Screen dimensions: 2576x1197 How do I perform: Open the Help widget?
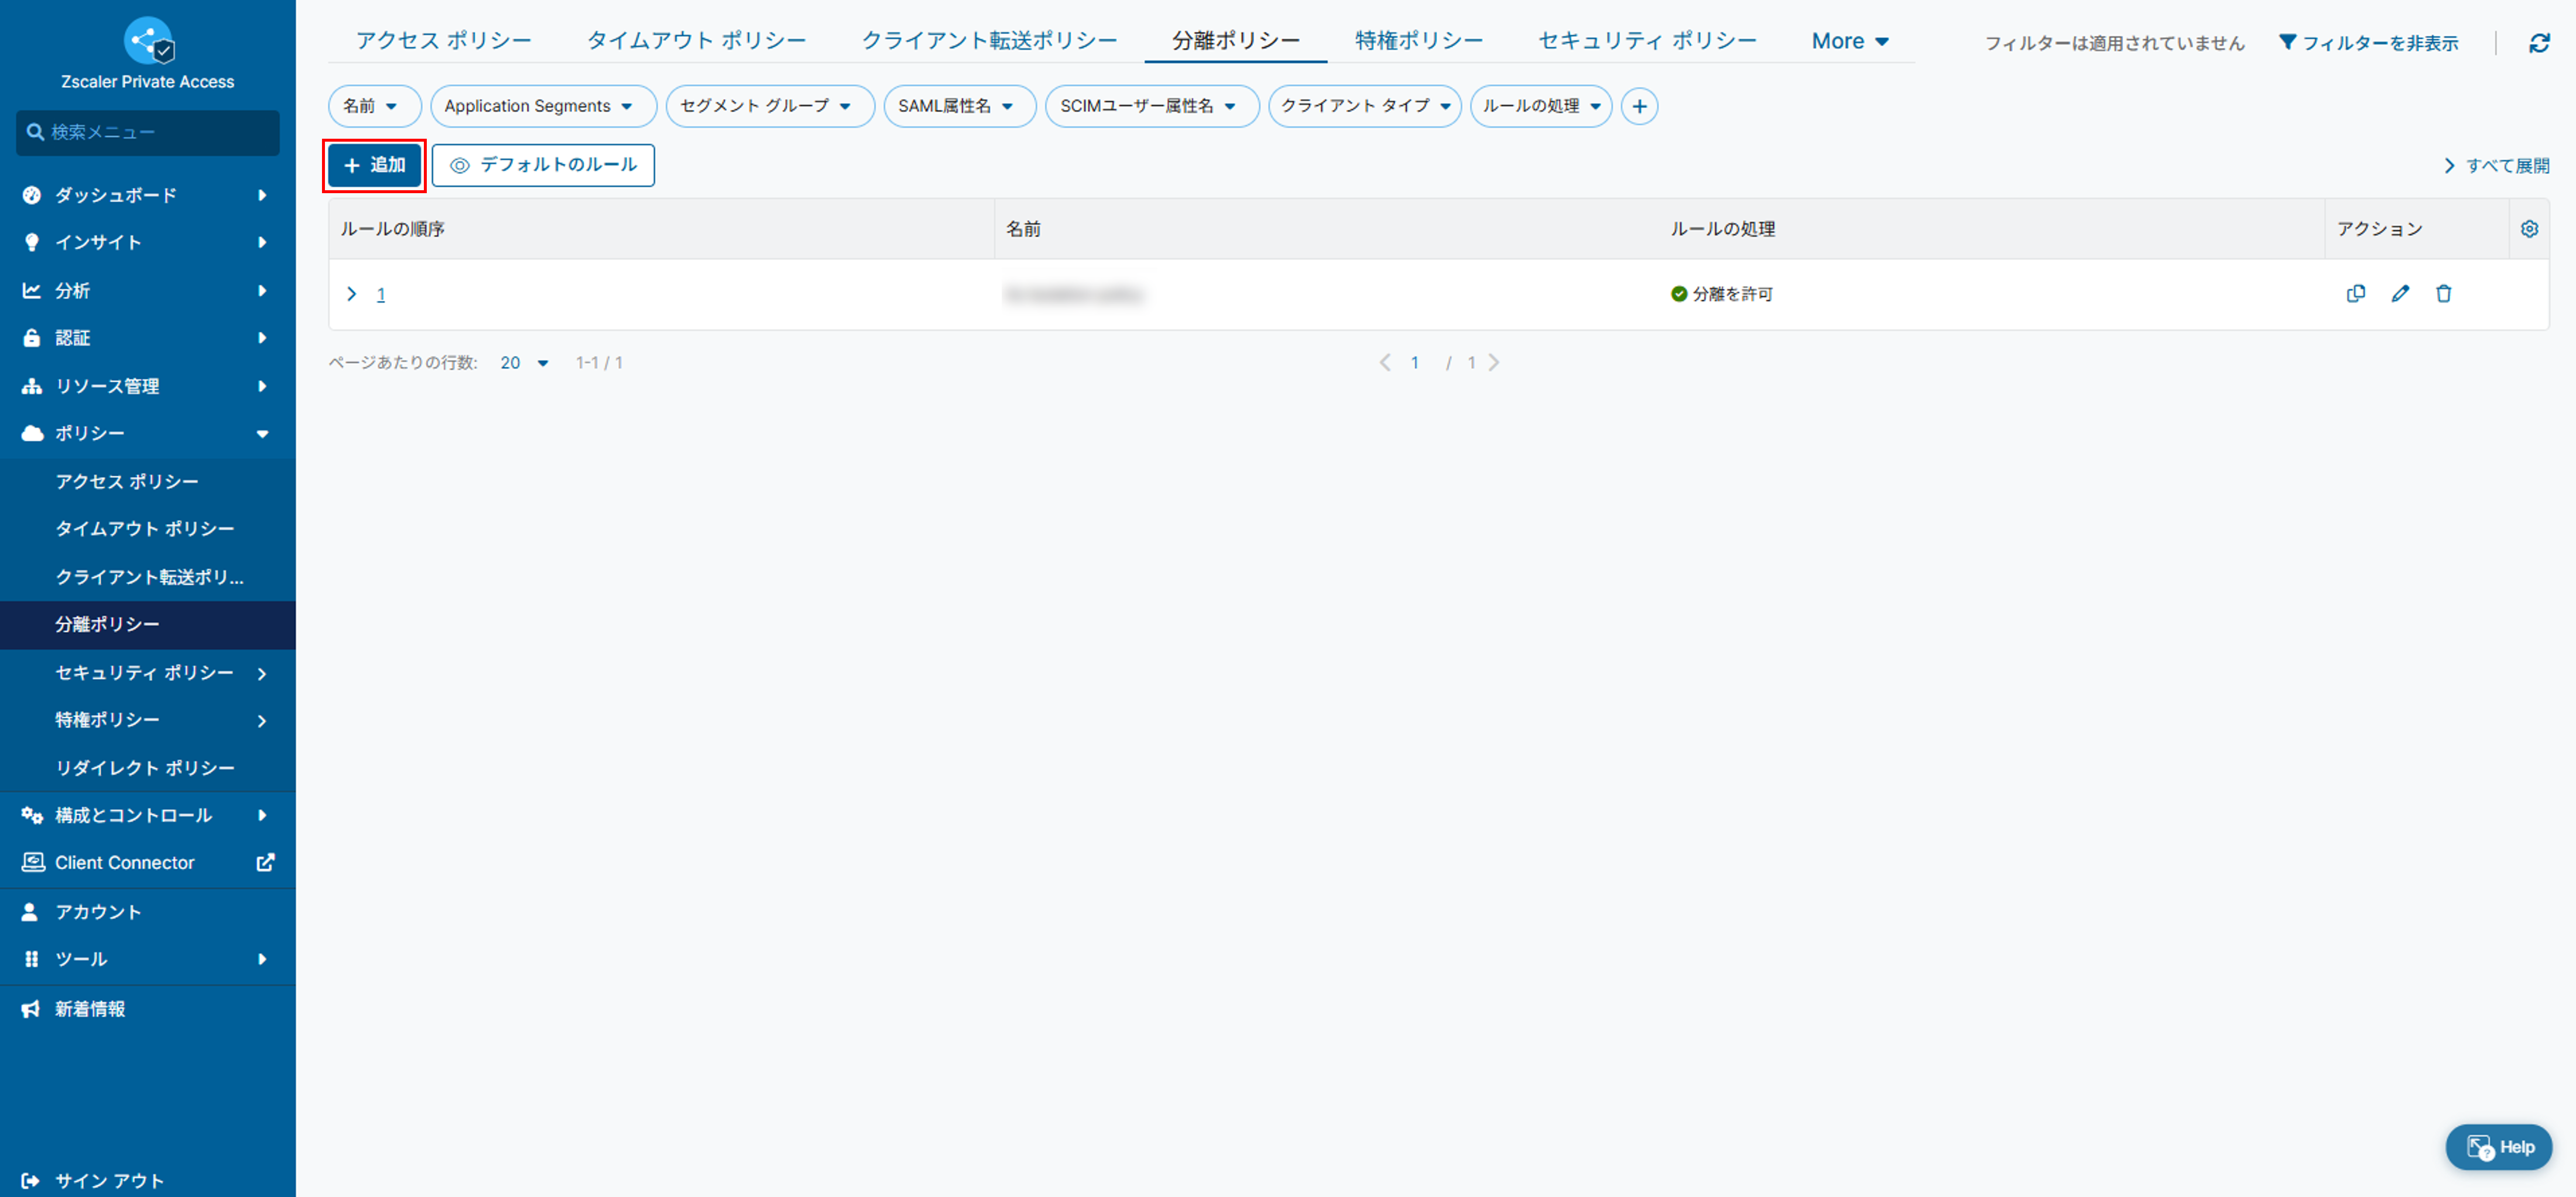[2498, 1147]
